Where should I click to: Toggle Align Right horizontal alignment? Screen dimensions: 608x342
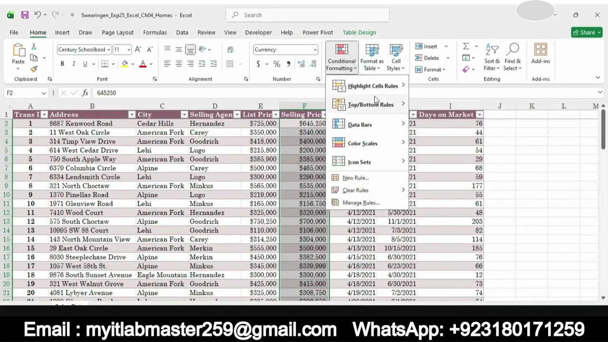[x=190, y=64]
